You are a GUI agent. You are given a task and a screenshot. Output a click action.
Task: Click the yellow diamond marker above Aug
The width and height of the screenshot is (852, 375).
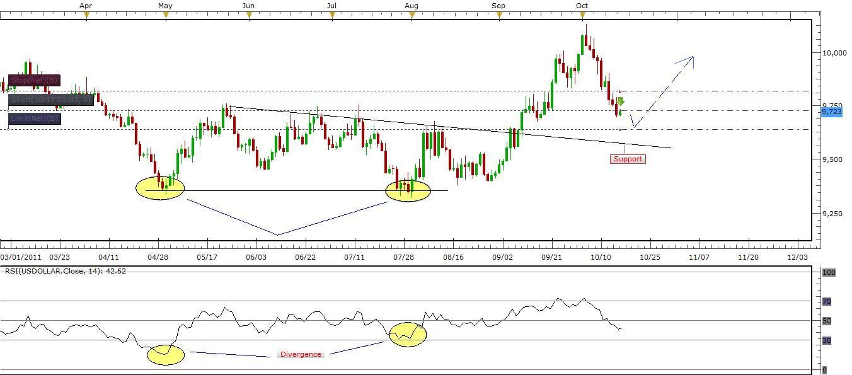pyautogui.click(x=412, y=13)
